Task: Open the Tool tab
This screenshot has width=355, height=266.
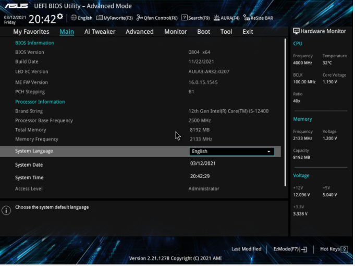Action: (x=226, y=32)
